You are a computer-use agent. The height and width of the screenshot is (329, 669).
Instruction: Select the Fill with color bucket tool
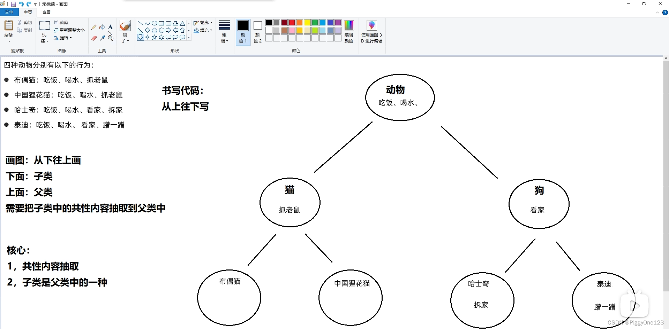[x=102, y=27]
